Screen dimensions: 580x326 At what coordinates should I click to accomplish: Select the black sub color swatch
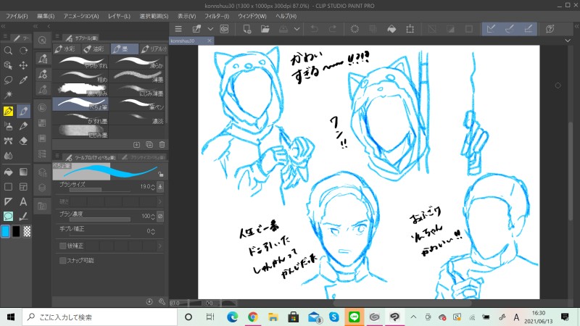(x=16, y=231)
